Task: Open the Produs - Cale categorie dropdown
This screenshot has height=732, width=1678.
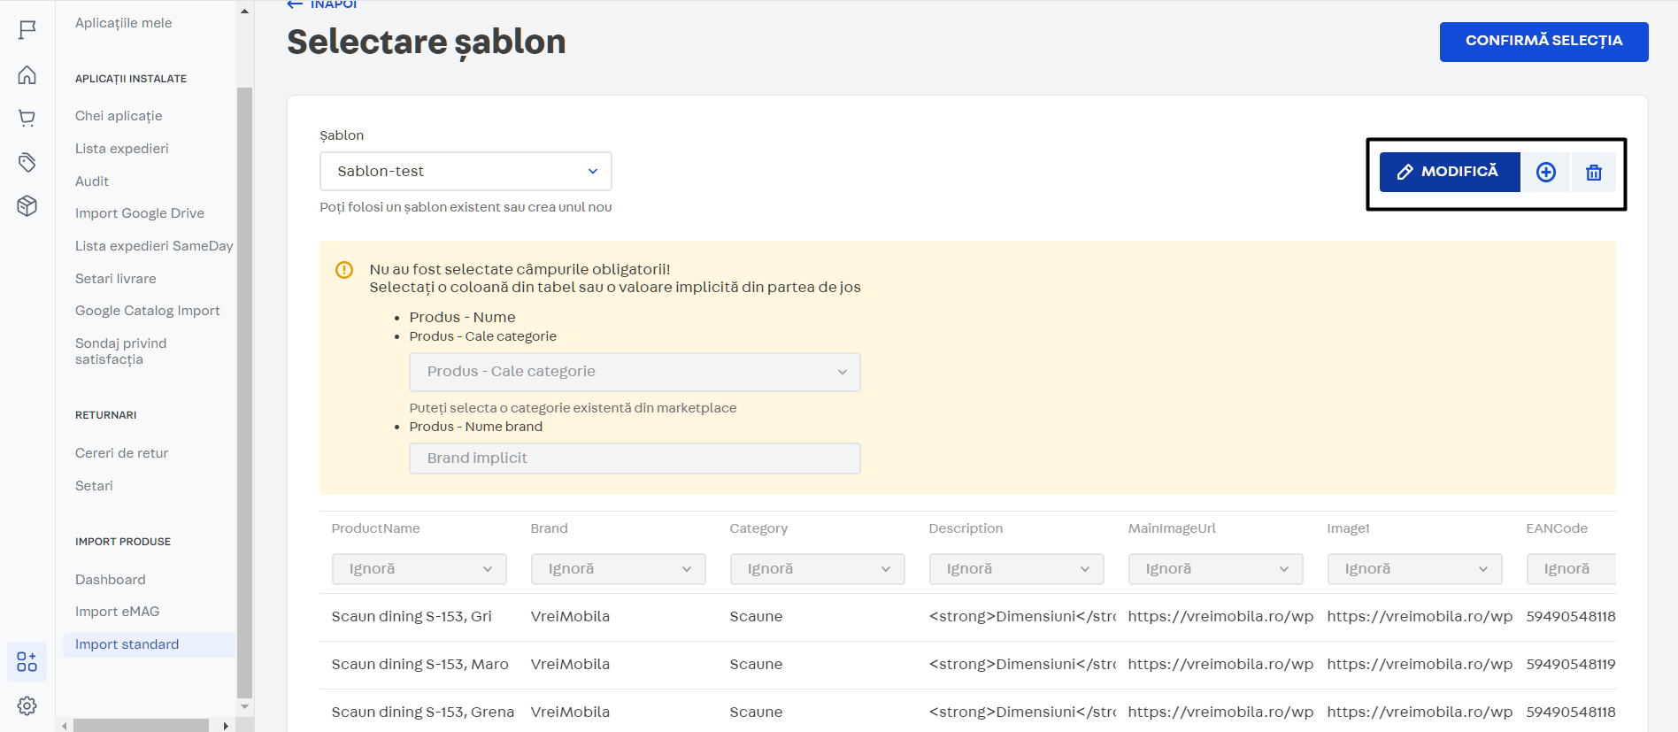Action: pyautogui.click(x=635, y=372)
